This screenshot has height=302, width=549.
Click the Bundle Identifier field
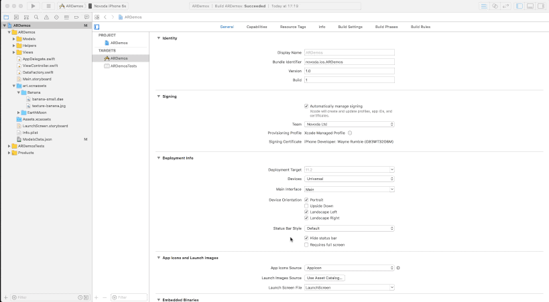click(x=349, y=62)
